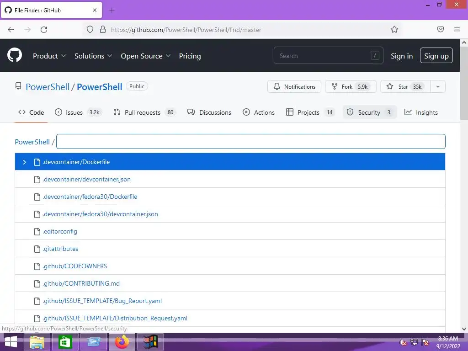Click the chevron on .devcontainer/Dockerfile row
Viewport: 468px width, 351px height.
click(25, 162)
